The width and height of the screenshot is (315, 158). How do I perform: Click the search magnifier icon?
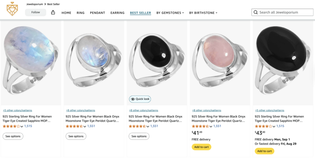[256, 12]
